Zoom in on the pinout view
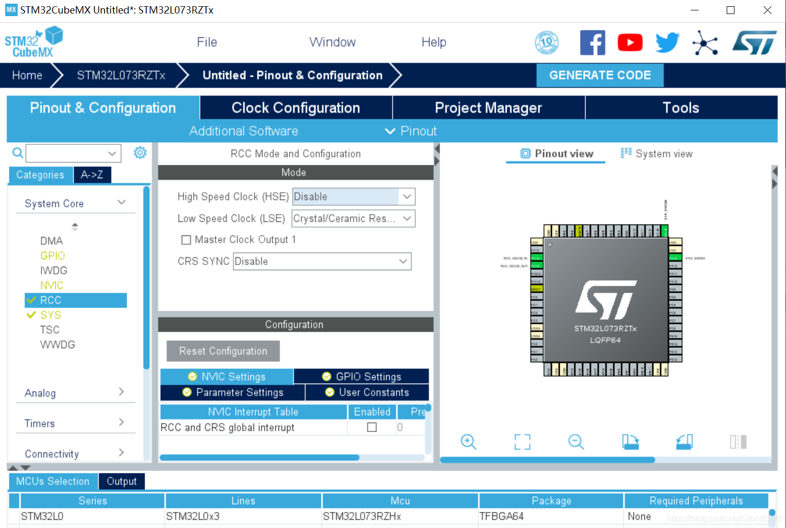This screenshot has width=786, height=528. [x=468, y=442]
